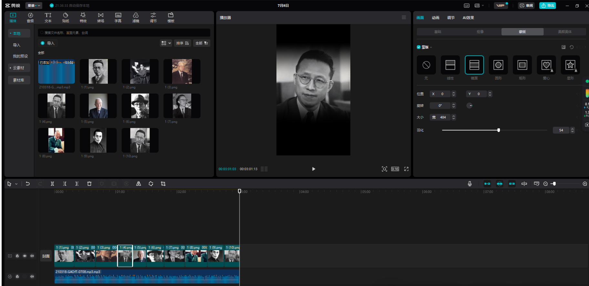Click the 审阅 review button
The image size is (589, 286).
pos(526,5)
